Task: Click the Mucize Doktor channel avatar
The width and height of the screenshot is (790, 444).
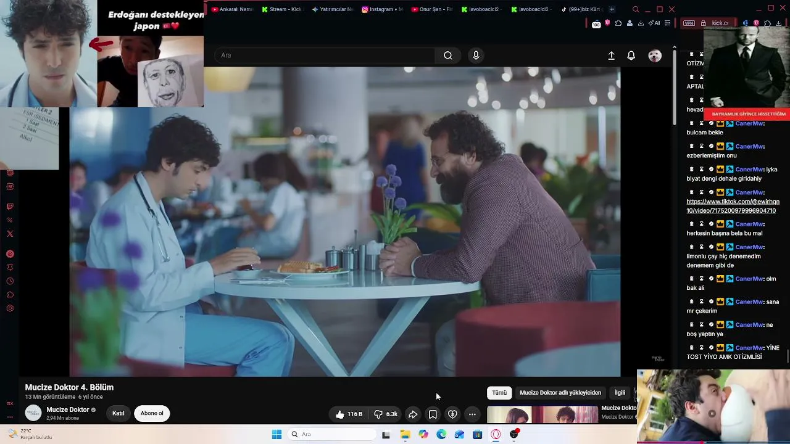Action: [x=33, y=413]
